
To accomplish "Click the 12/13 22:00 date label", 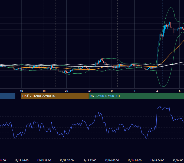I will coord(89,160).
